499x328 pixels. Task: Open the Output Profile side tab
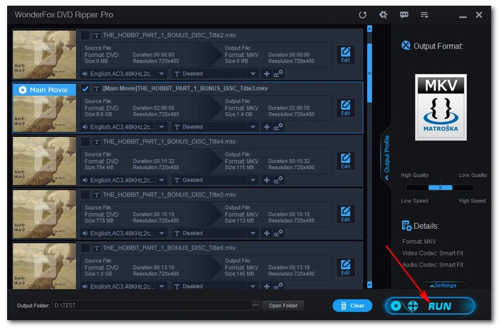pos(386,157)
